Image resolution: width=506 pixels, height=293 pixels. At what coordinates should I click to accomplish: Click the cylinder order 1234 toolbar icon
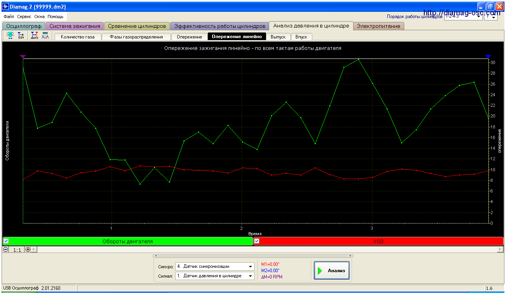[21, 36]
